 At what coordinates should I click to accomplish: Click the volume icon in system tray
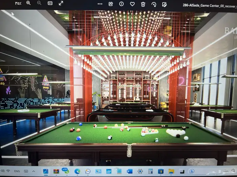point(3,171)
